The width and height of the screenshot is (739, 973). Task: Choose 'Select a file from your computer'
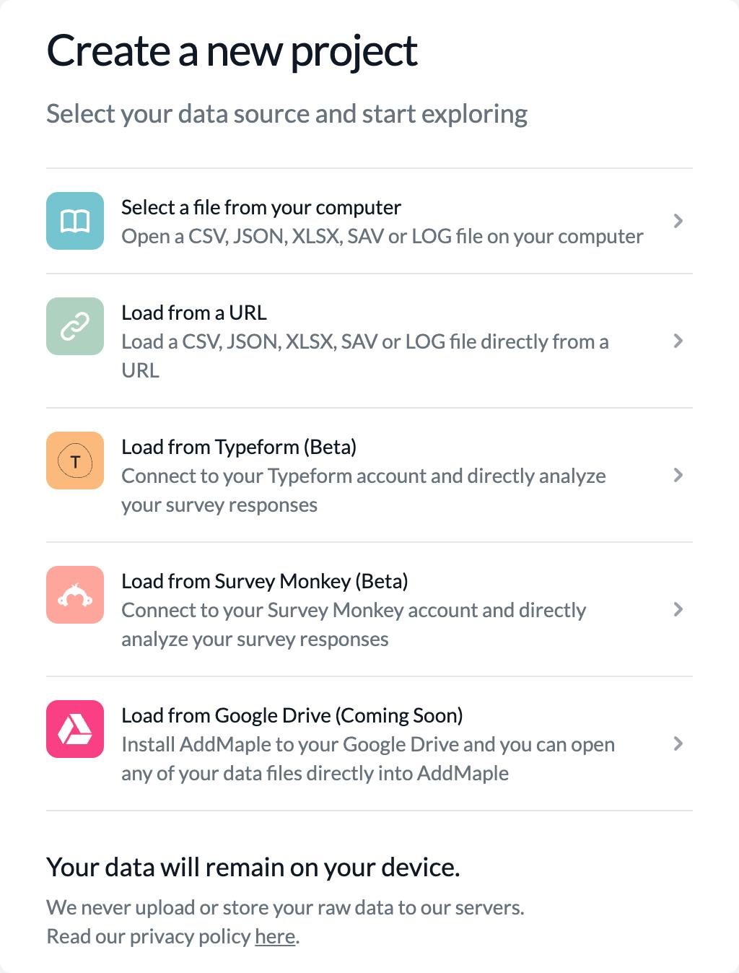(x=261, y=208)
